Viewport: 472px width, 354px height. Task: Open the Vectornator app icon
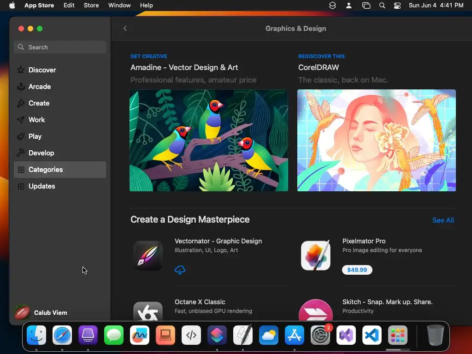pos(148,255)
